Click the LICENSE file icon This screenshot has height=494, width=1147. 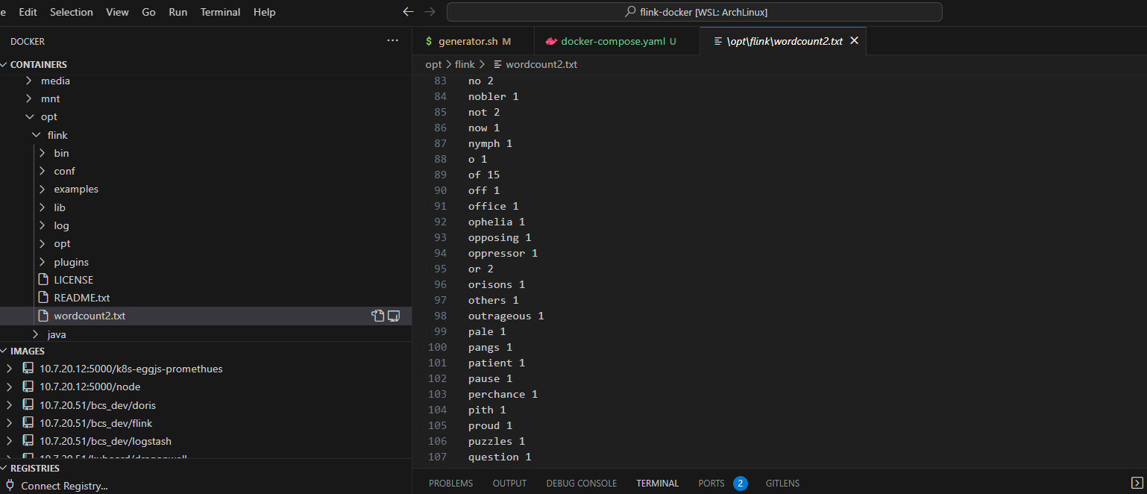point(43,280)
